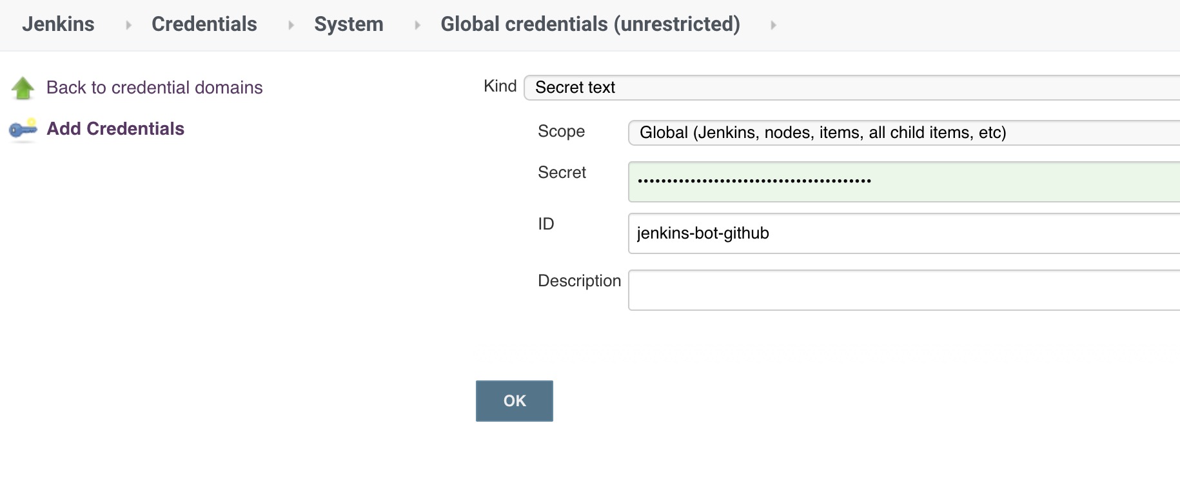Click the green up-arrow back icon
The height and width of the screenshot is (481, 1180).
click(23, 88)
